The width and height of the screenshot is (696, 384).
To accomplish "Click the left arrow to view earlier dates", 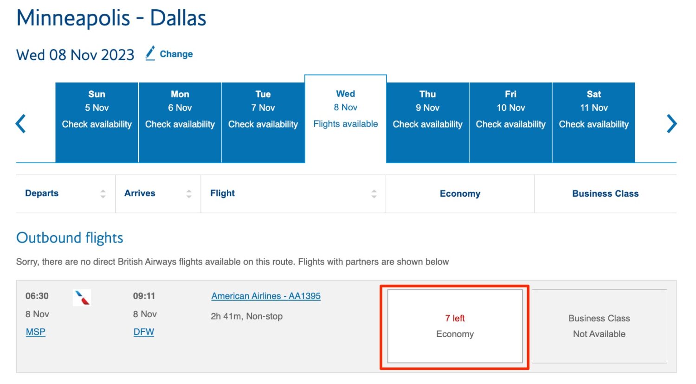I will (20, 123).
